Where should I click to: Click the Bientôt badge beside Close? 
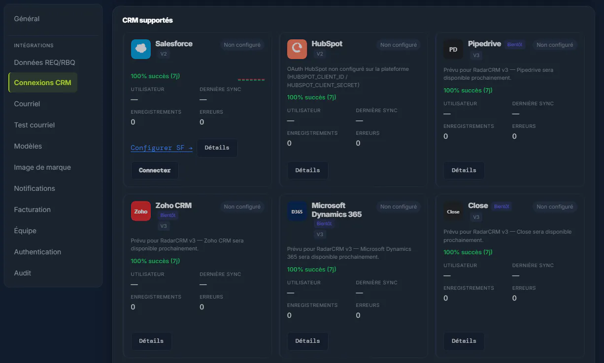(501, 207)
